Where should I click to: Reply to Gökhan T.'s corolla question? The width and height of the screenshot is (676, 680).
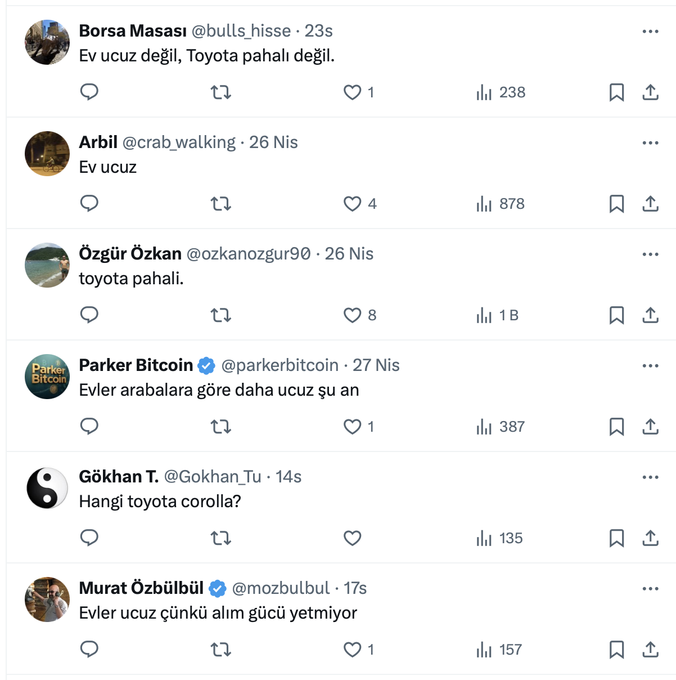(89, 538)
